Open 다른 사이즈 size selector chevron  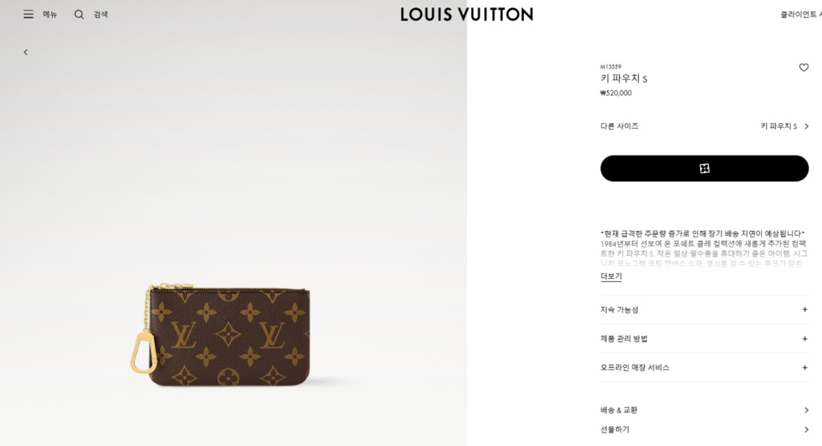[806, 127]
